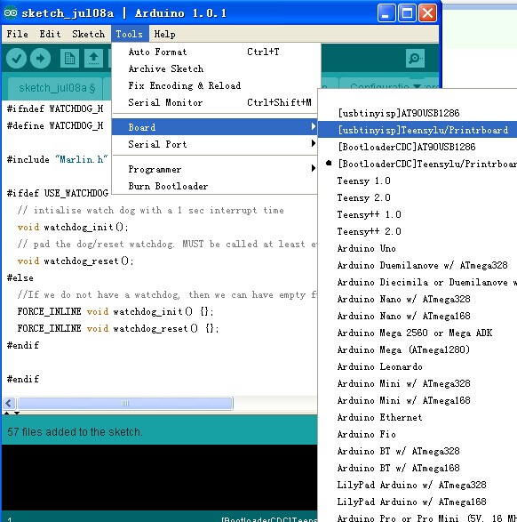Click the '#else' code line
Screen dimensions: 517x522
tap(20, 278)
